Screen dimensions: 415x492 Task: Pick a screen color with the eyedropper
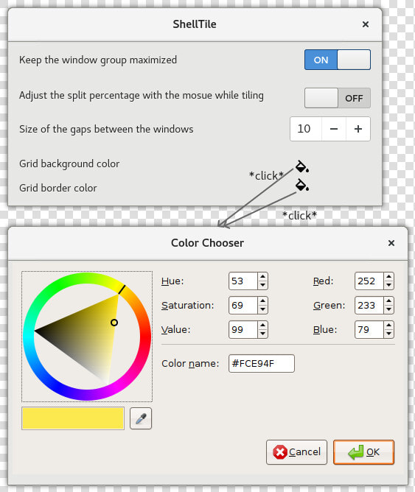pyautogui.click(x=141, y=418)
